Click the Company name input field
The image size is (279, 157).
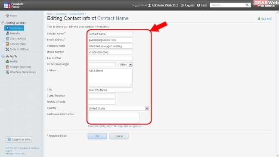[110, 46]
